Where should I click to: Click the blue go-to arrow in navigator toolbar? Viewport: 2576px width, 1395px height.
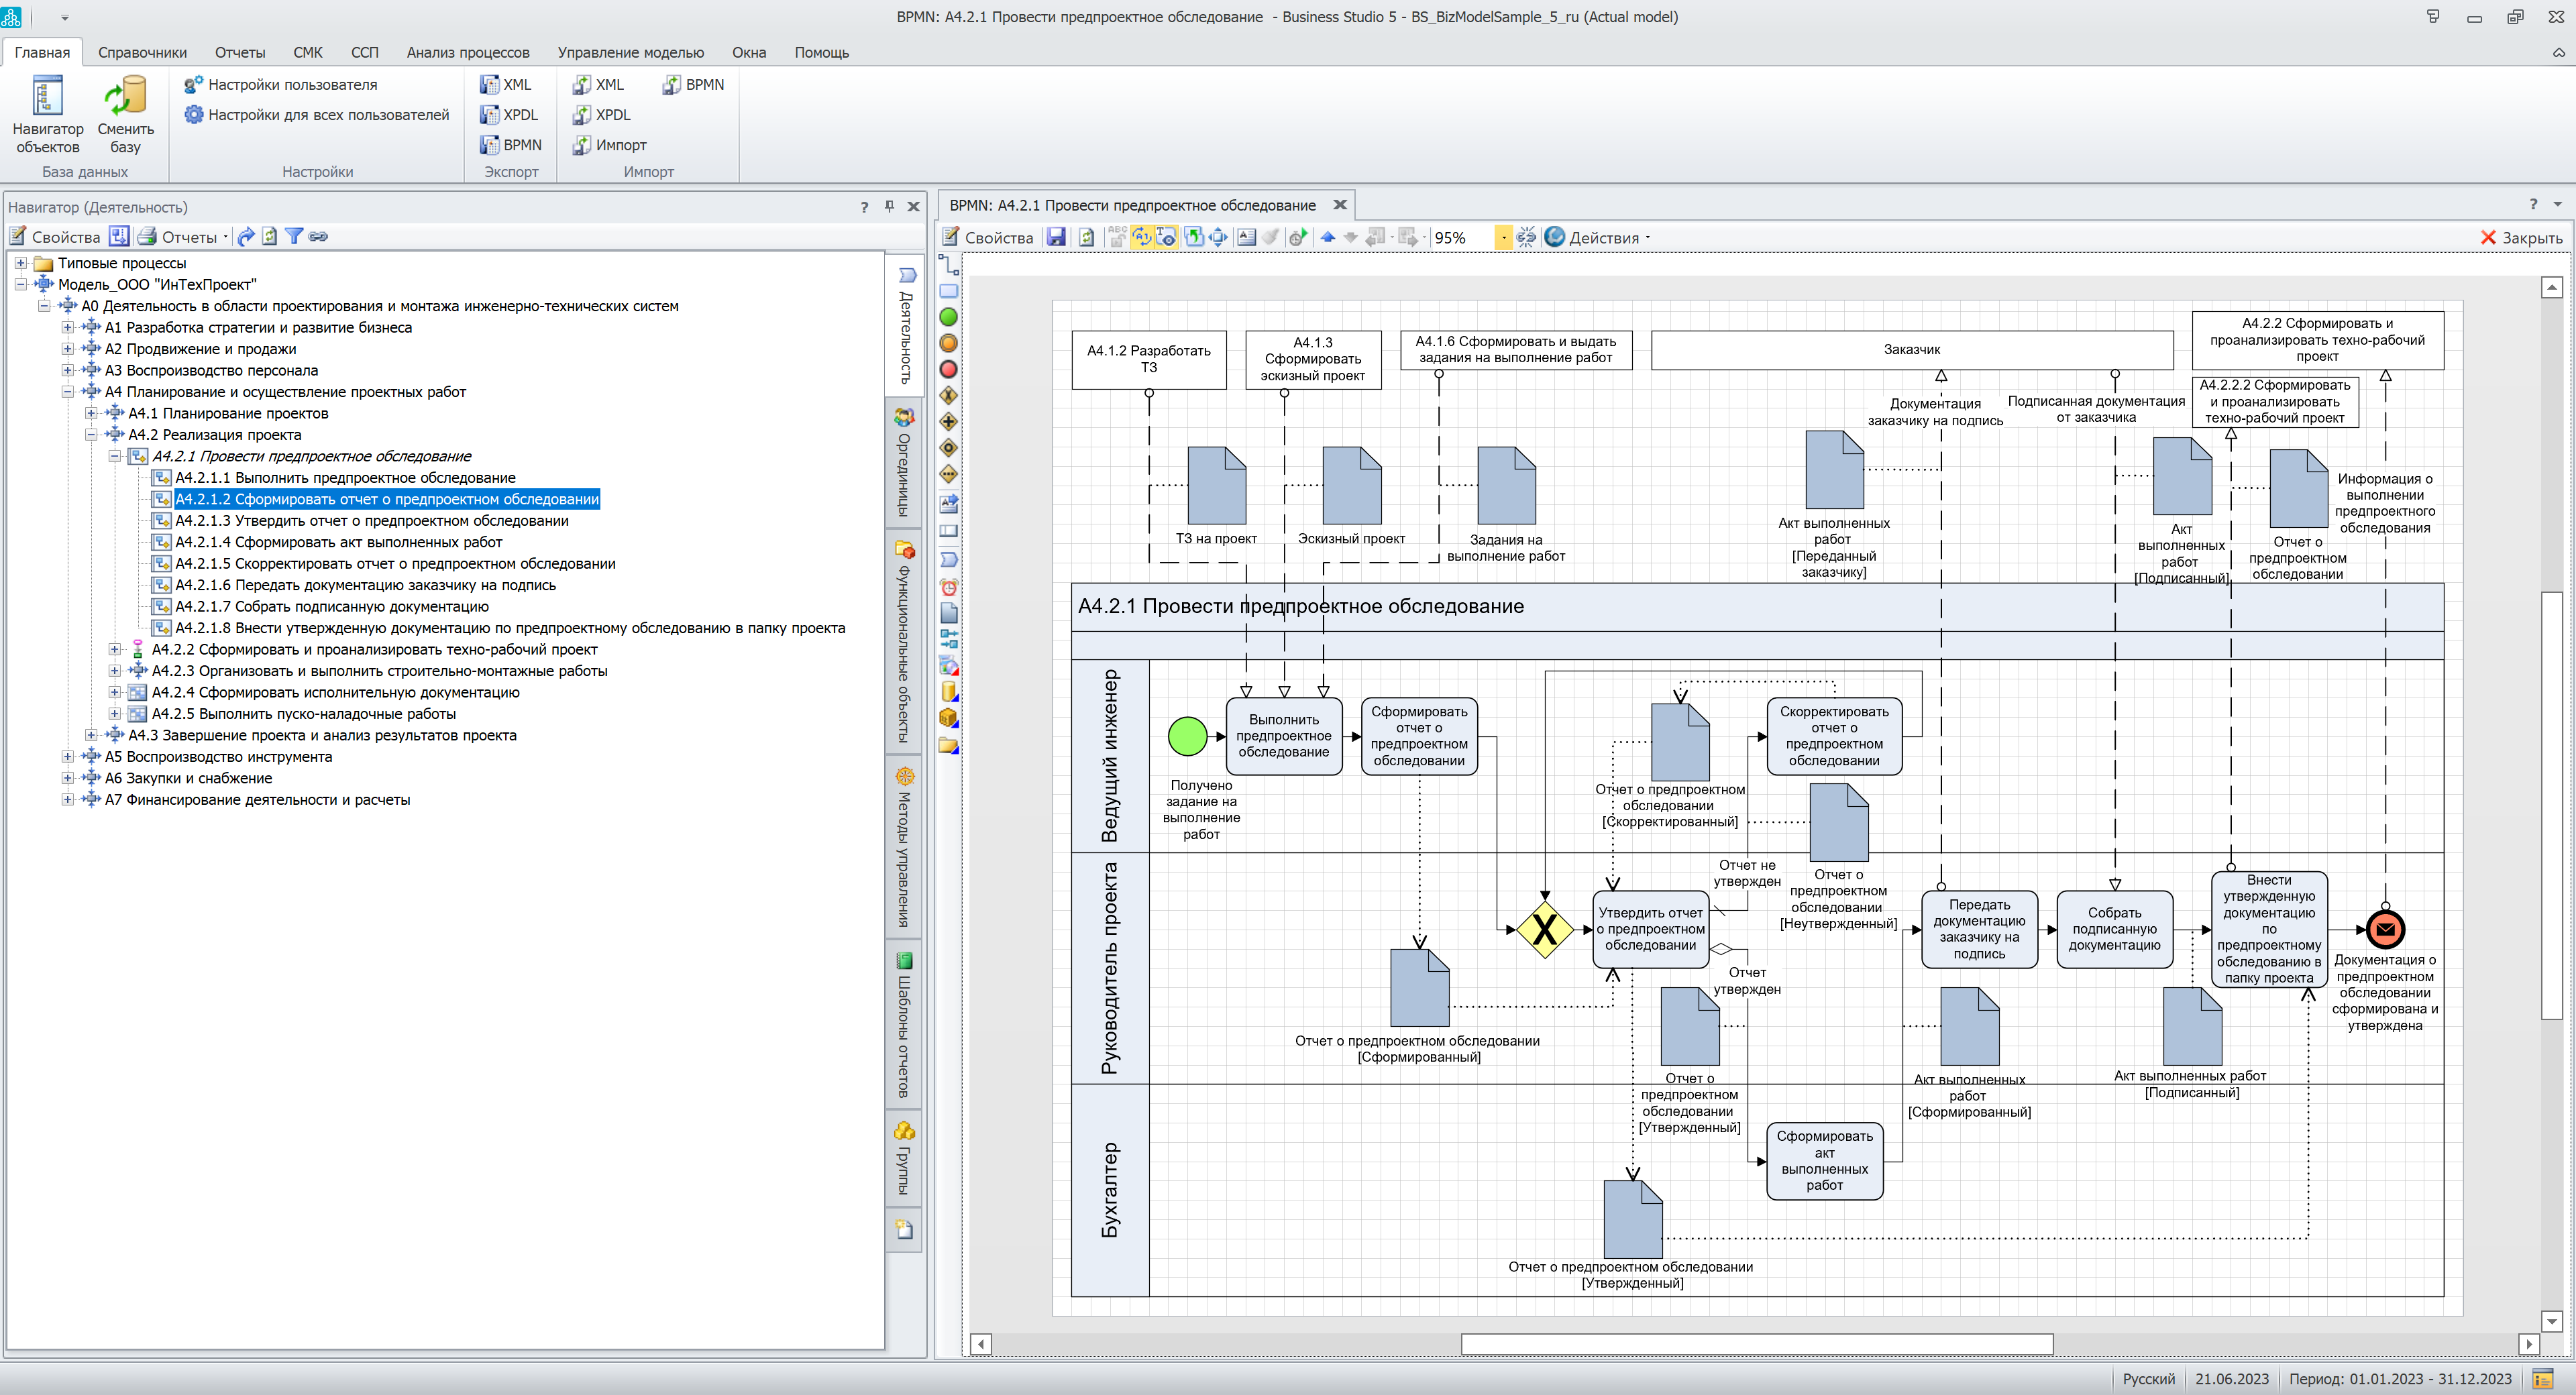pyautogui.click(x=246, y=236)
